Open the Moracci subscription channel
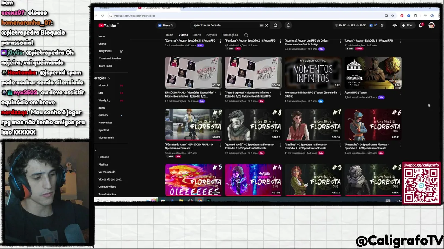Image resolution: width=444 pixels, height=249 pixels. [x=103, y=85]
